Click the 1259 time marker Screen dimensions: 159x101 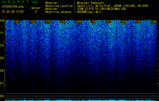coord(139,22)
